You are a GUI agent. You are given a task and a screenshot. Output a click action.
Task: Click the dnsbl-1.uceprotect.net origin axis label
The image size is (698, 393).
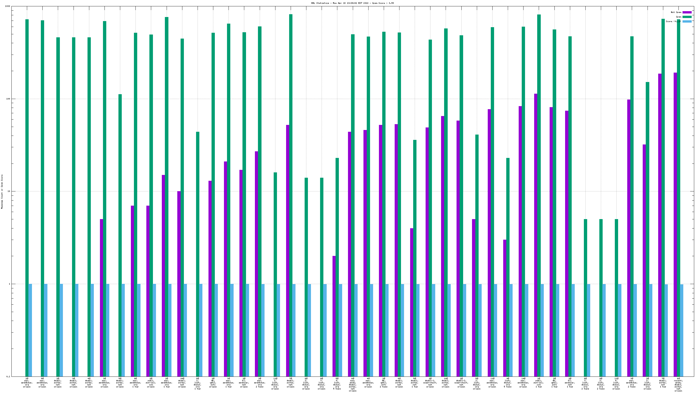point(430,382)
